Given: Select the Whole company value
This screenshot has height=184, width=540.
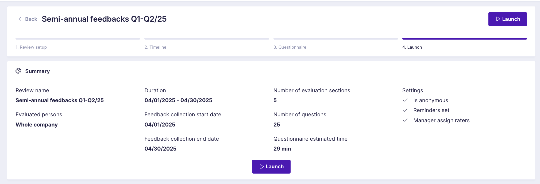Looking at the screenshot, I should (x=37, y=125).
